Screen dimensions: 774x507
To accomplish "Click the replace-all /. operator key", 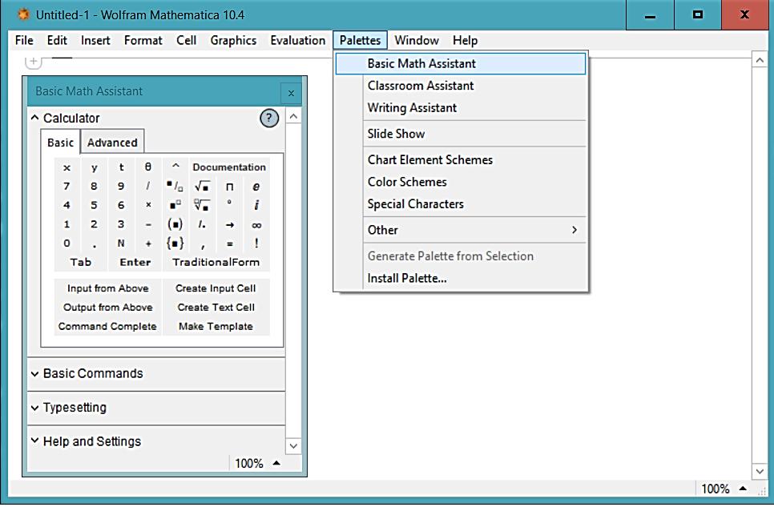I will click(x=202, y=224).
